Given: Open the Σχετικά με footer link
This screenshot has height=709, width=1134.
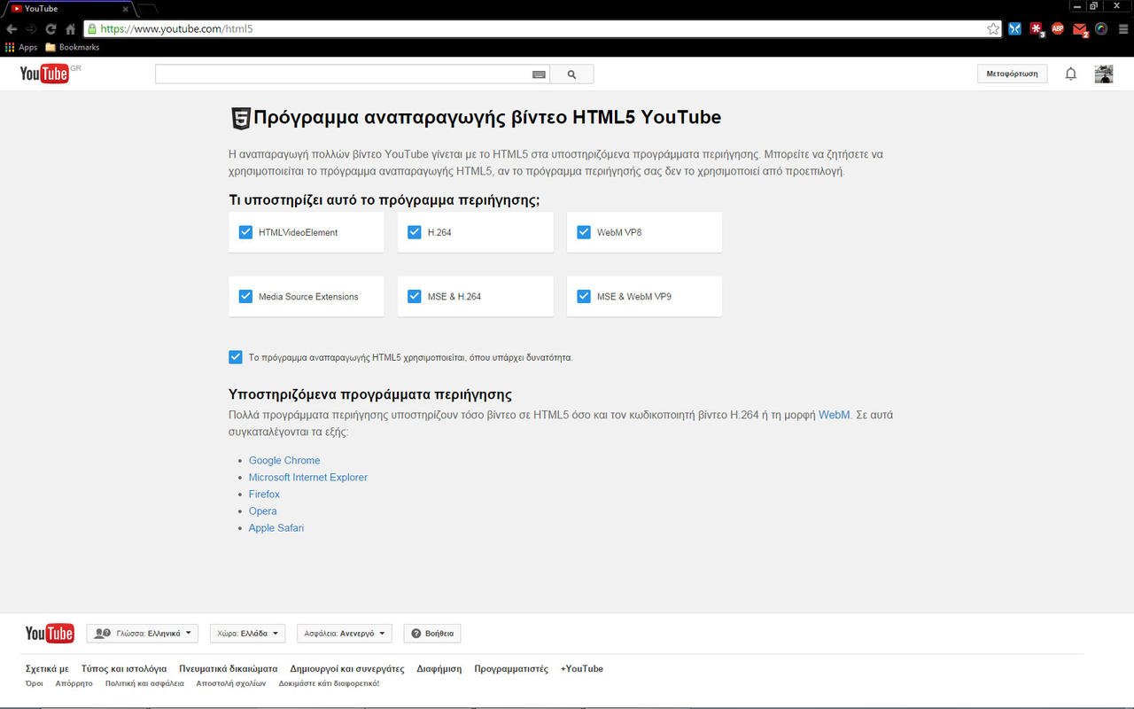Looking at the screenshot, I should (47, 669).
